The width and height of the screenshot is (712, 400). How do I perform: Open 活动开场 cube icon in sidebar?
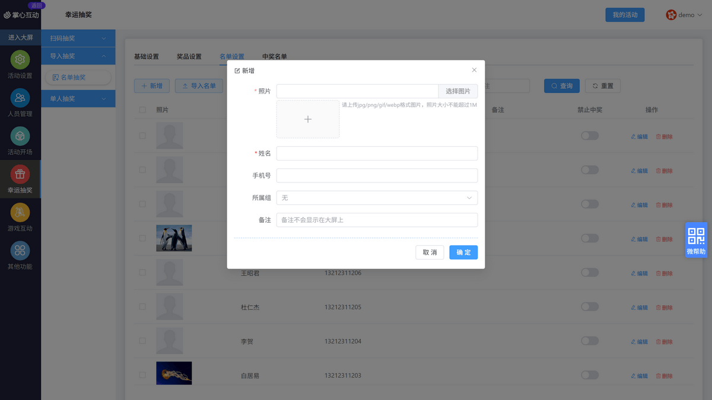point(20,136)
